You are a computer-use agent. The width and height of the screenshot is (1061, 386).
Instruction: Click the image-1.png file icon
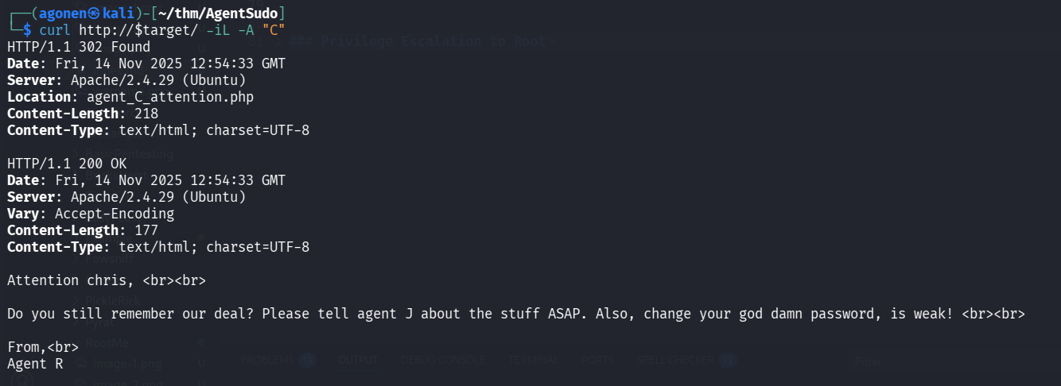80,363
